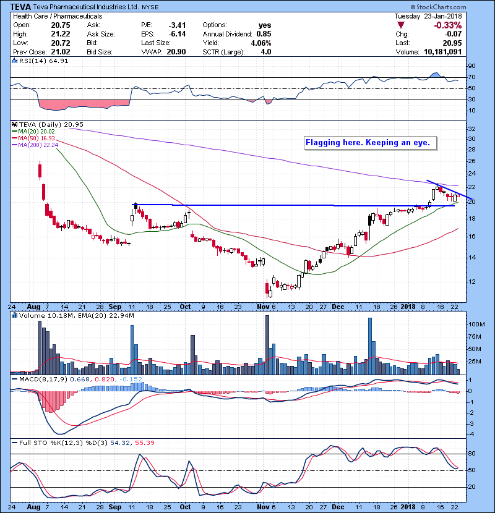Select the MA(200) 22.24 legend entry
This screenshot has height=513, width=495.
click(x=35, y=145)
